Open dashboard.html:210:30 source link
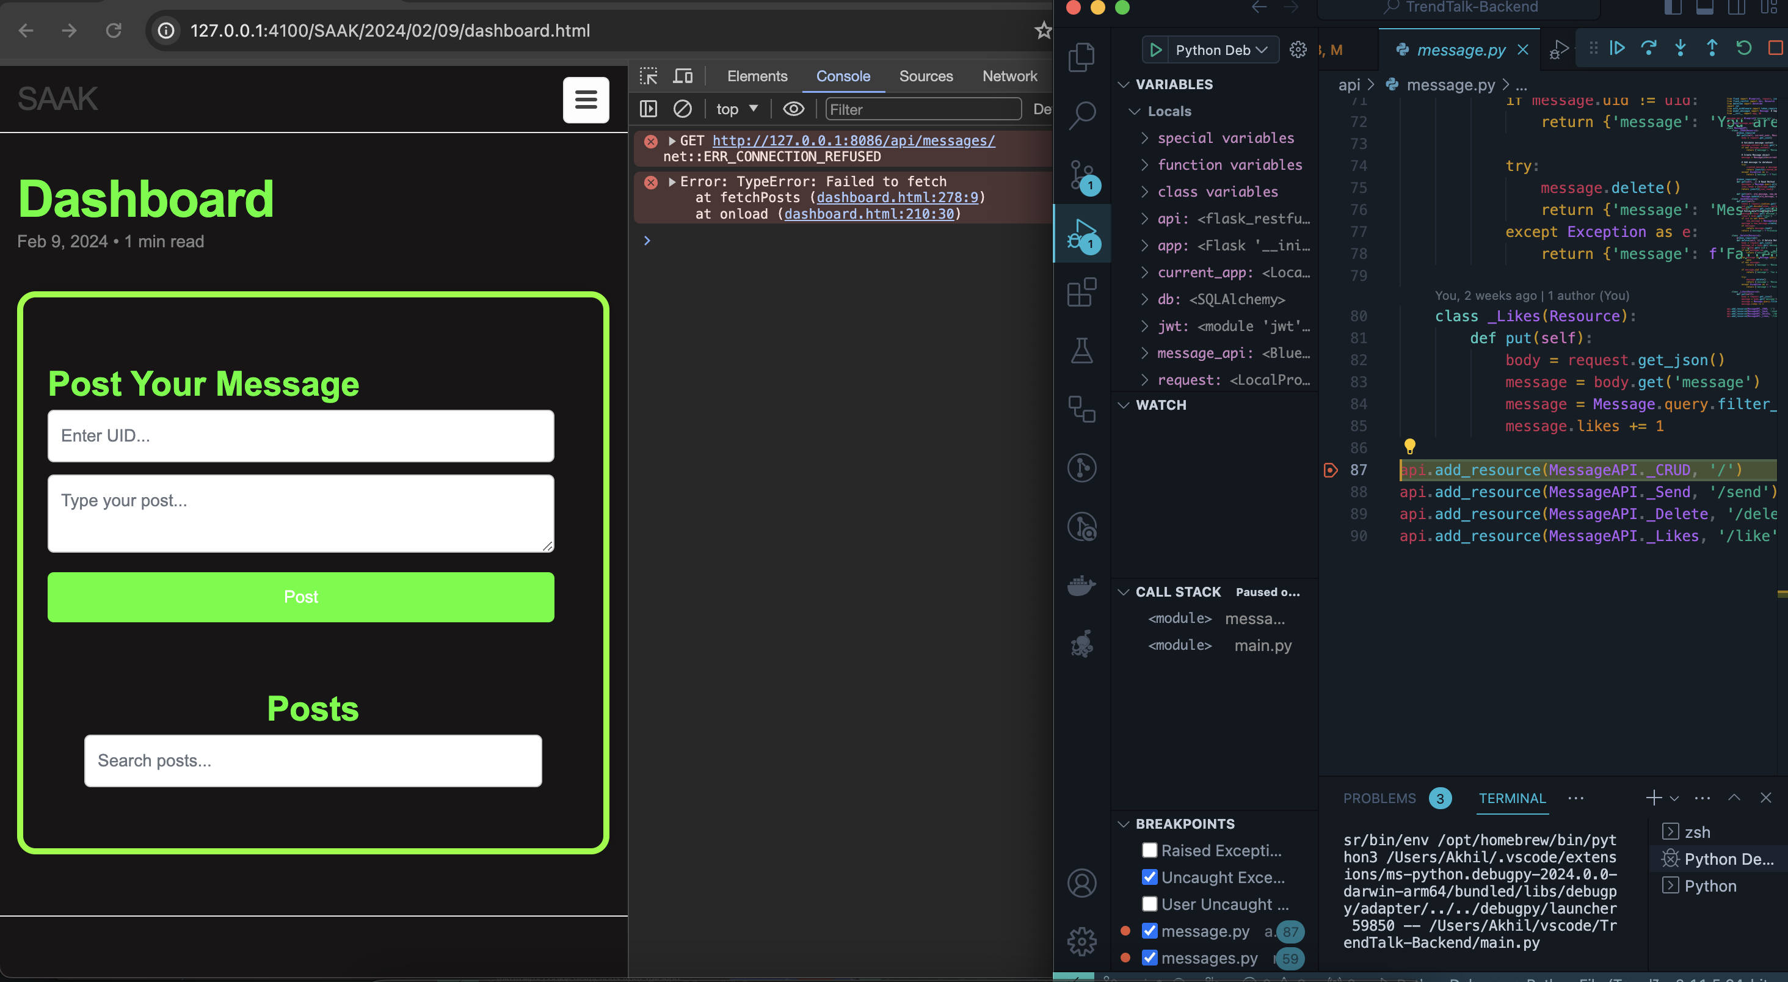1788x982 pixels. 868,214
